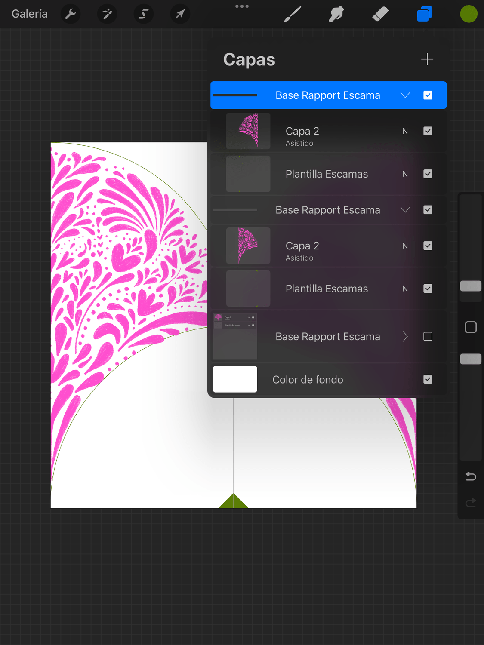
Task: Open blend mode N of first Capa 2
Action: (405, 131)
